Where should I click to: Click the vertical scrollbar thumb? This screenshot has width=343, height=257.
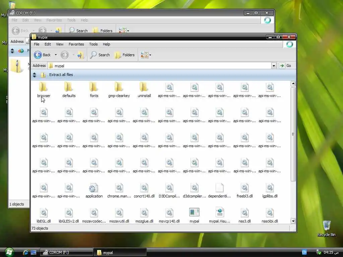pos(293,134)
